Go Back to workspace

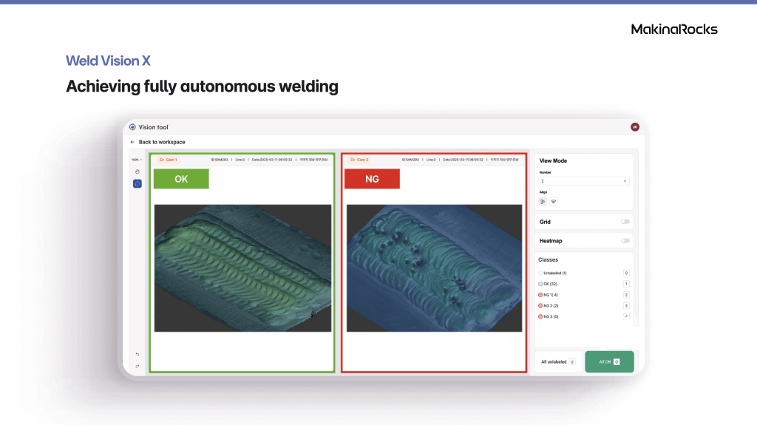(x=162, y=142)
